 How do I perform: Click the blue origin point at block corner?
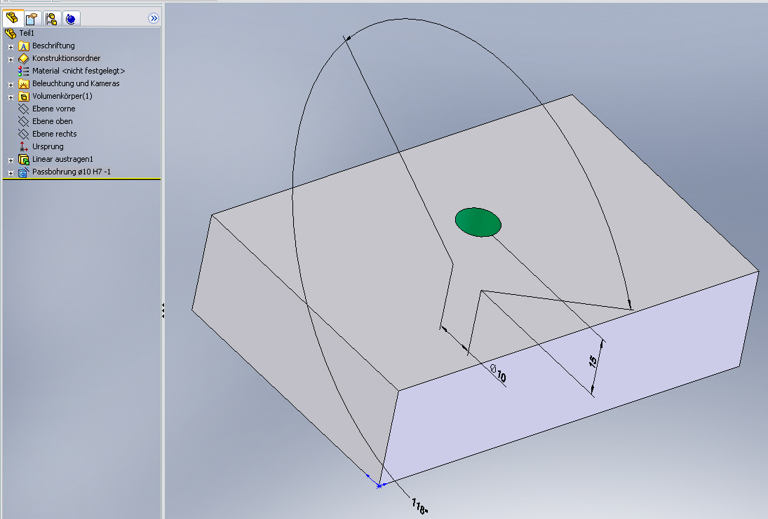point(379,486)
